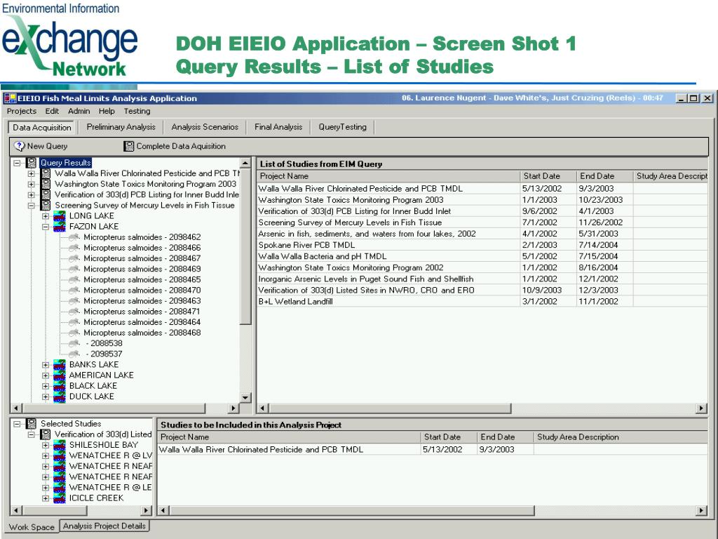The image size is (718, 539).
Task: Collapse the FAZON LAKE tree node
Action: point(46,227)
